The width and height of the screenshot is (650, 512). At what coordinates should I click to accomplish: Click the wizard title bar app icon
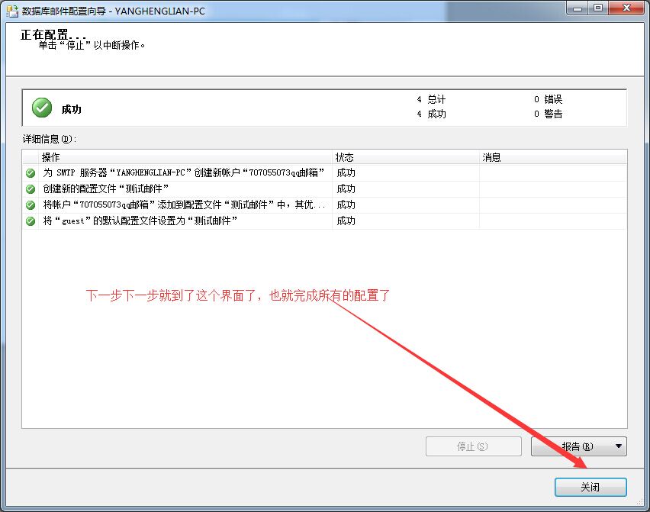[12, 11]
